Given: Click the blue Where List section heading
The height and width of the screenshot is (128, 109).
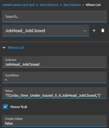Looking at the screenshot, I should click(x=16, y=48).
